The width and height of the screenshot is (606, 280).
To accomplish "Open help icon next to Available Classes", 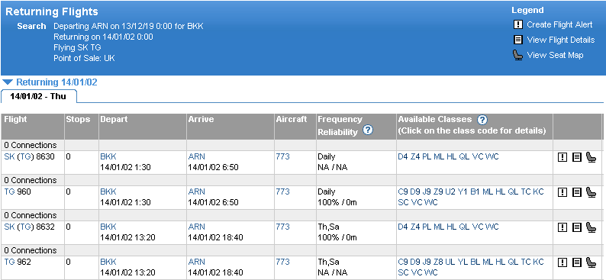I will click(482, 120).
